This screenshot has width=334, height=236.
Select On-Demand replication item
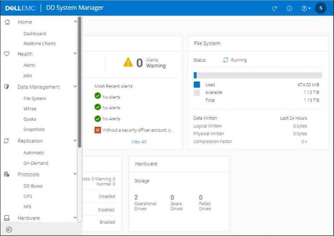36,163
